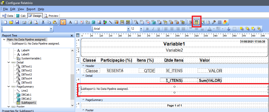Click the Cut scissors icon
Viewport: 269px width, 112px height.
(x=43, y=22)
